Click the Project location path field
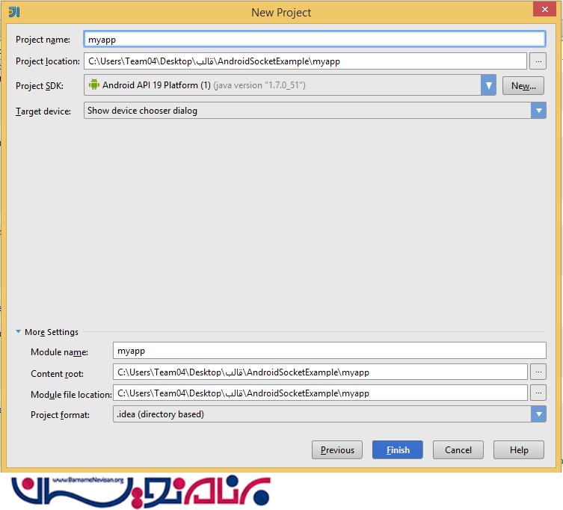Viewport: 563px width, 510px height. (x=305, y=61)
